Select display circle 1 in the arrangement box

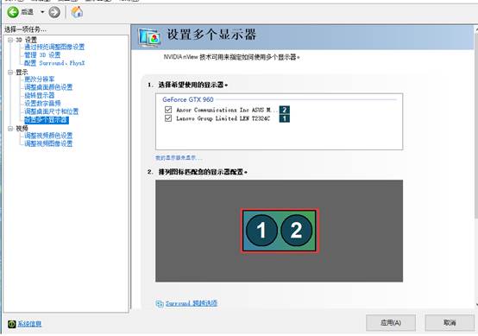click(261, 231)
